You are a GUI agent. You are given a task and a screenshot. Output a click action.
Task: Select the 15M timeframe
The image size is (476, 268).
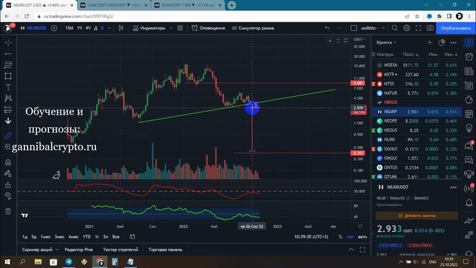coord(69,28)
